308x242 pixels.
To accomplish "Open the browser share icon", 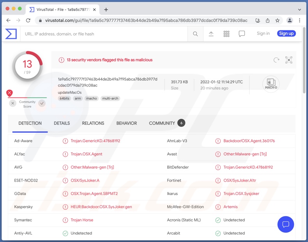I will coord(267,20).
